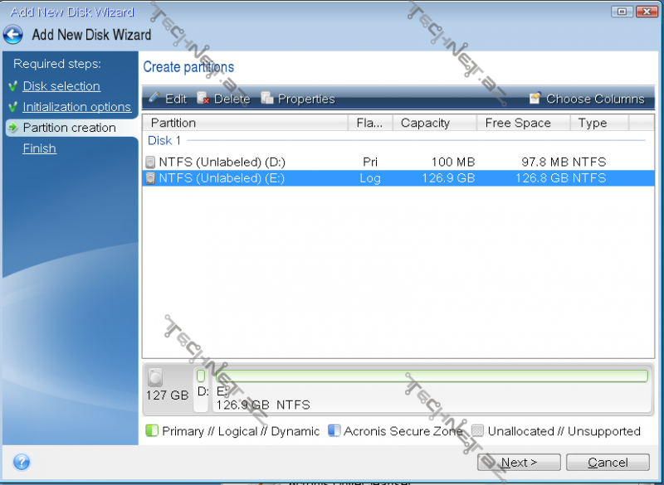Open partition Properties from toolbar
This screenshot has height=485, width=664.
[267, 99]
